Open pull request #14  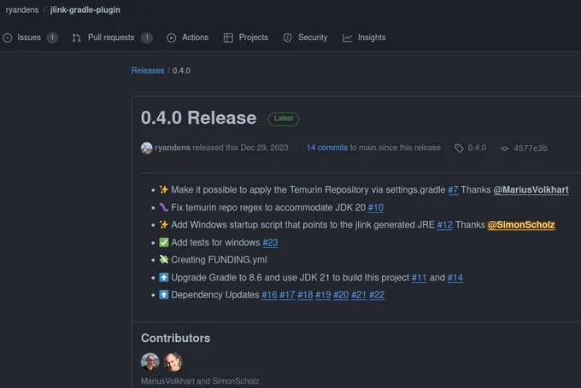click(x=455, y=278)
